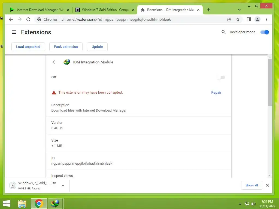The image size is (279, 209).
Task: Open a new tab with plus button
Action: (x=209, y=10)
